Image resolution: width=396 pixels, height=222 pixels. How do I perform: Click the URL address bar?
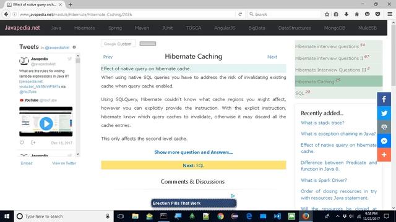tap(126, 14)
